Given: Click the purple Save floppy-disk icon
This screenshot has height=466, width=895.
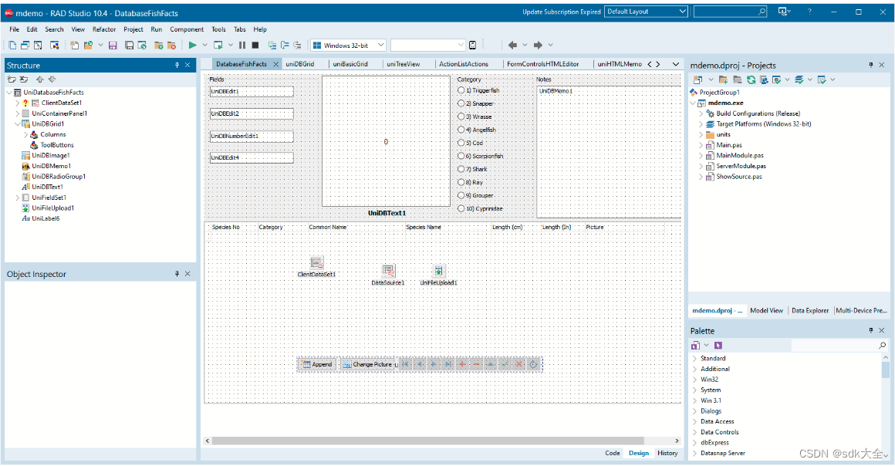Looking at the screenshot, I should pos(113,45).
